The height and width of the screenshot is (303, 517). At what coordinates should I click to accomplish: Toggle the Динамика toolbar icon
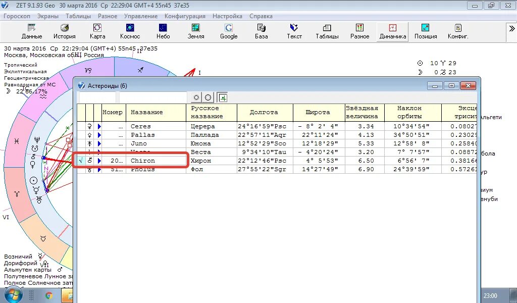click(x=392, y=32)
